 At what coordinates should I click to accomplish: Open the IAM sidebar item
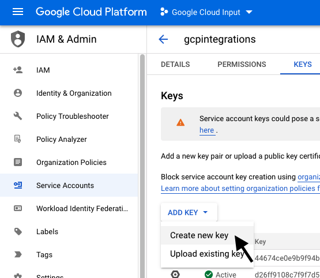click(69, 70)
